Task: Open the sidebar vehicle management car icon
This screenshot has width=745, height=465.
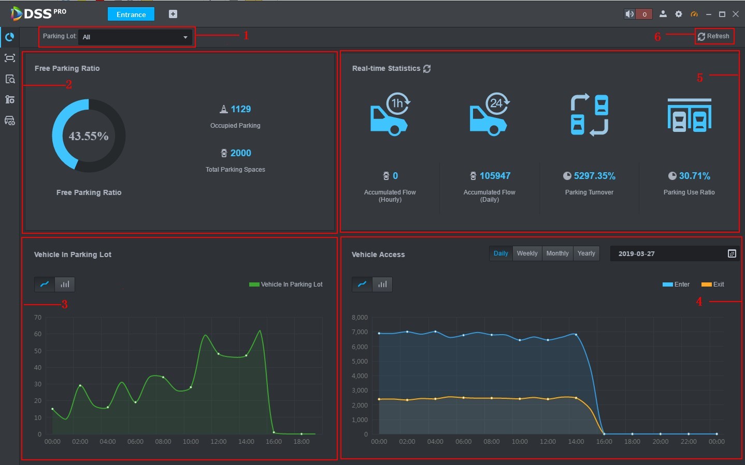Action: pyautogui.click(x=9, y=121)
